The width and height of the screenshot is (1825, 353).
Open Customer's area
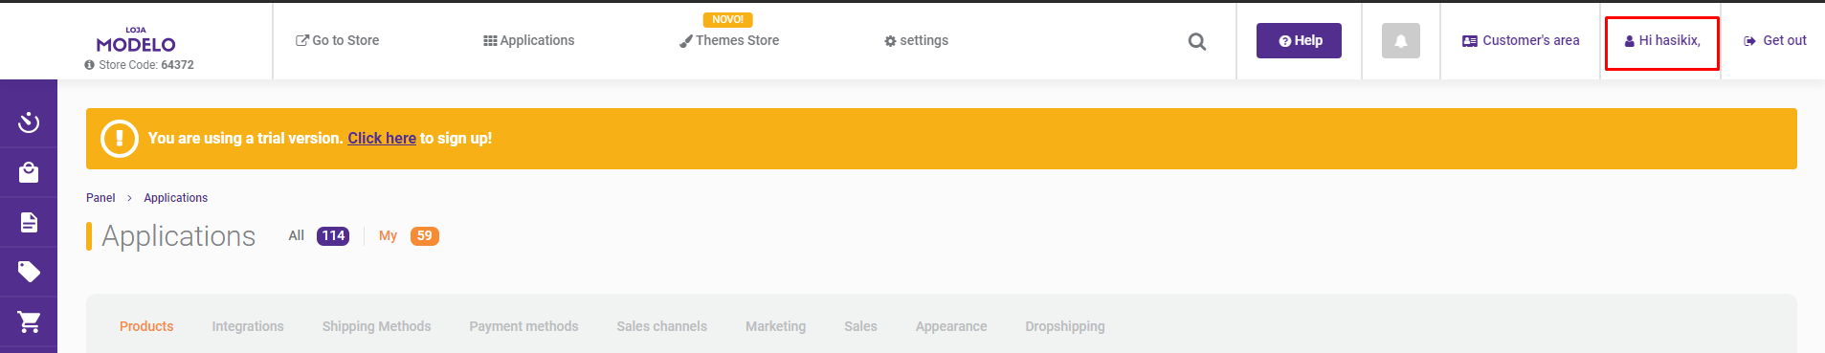1521,40
